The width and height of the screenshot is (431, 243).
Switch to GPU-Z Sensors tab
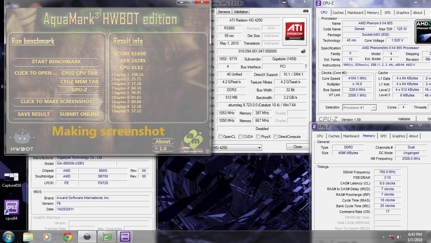tap(224, 12)
